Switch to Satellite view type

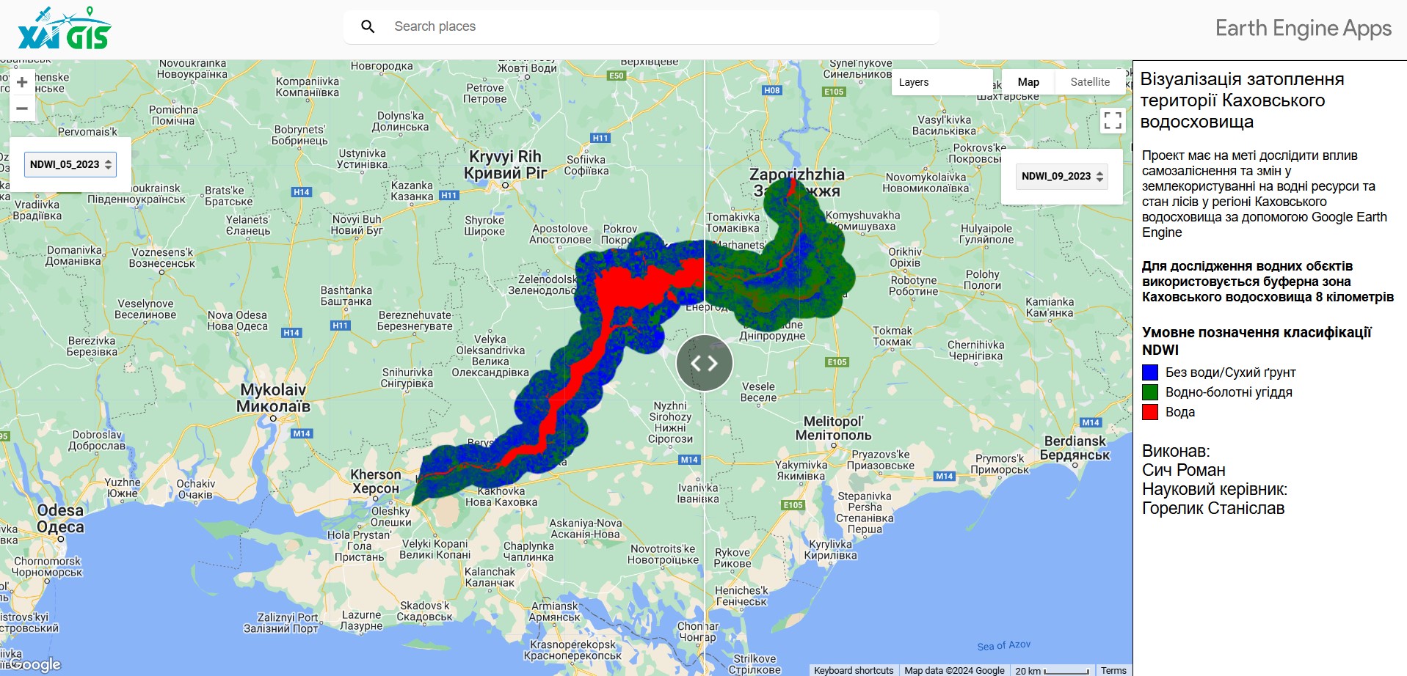tap(1090, 82)
